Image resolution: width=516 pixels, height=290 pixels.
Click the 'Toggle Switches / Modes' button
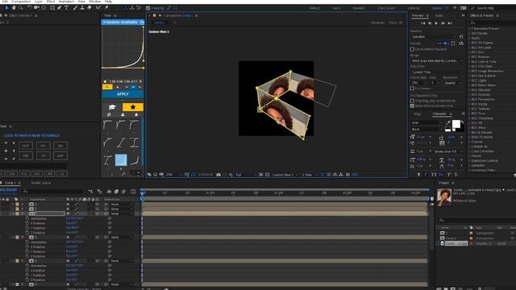tap(84, 288)
